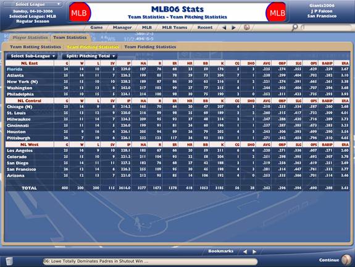Viewport: 355px width, 267px height.
Task: Click the magnifying glass search icon
Action: click(x=294, y=28)
